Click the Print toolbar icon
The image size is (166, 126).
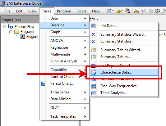136,11
